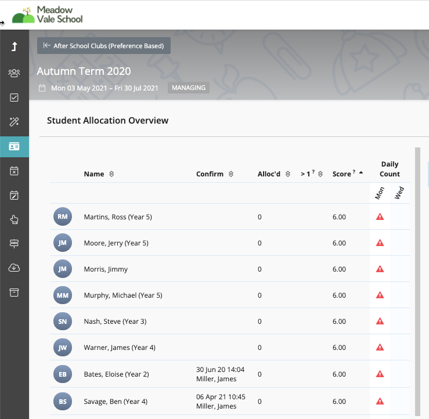This screenshot has height=419, width=429.
Task: Click the vertical table scrollbar
Action: point(417,281)
